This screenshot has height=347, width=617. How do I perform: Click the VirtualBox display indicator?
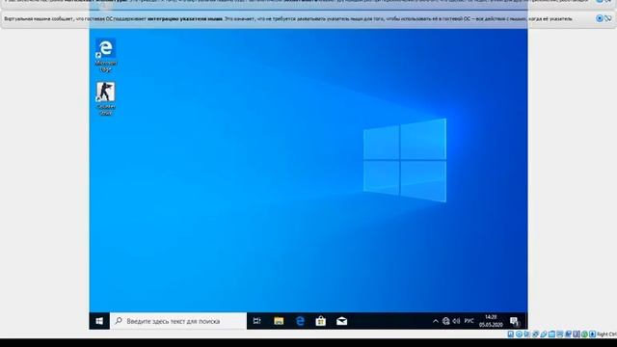point(559,334)
